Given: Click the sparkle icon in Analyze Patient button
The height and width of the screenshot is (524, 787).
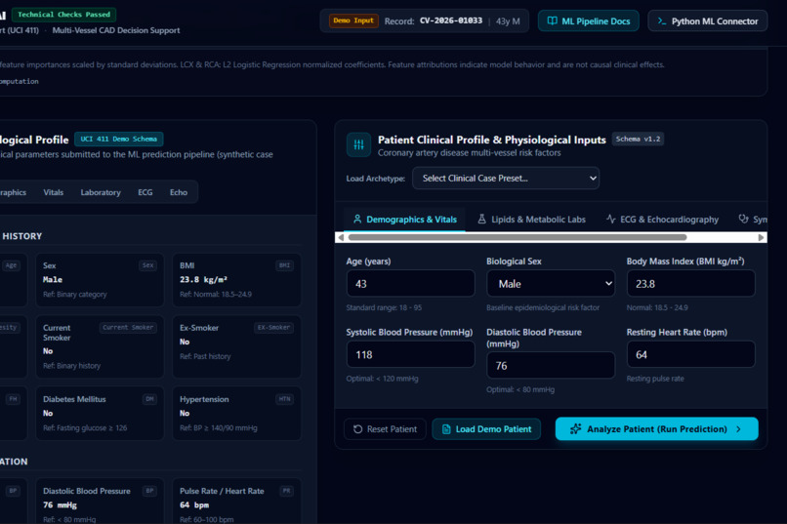Looking at the screenshot, I should (x=576, y=429).
